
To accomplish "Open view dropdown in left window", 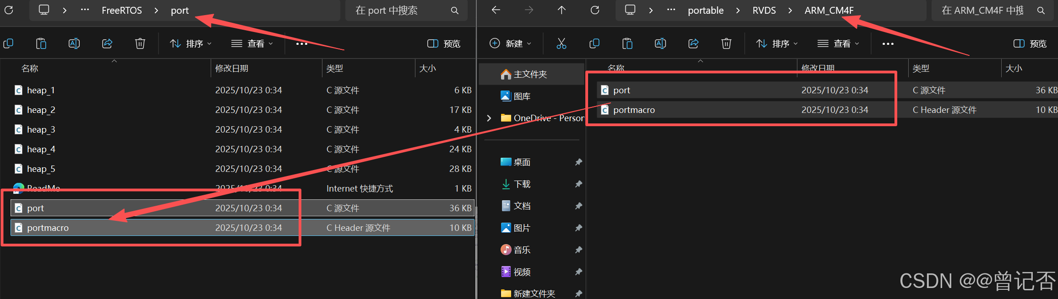I will (252, 43).
